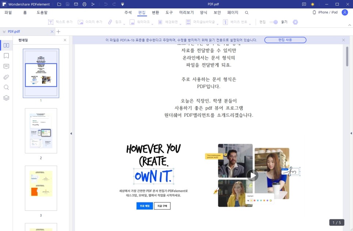Click the hexagon settings icon in ribbon
353x231 pixels.
[295, 22]
